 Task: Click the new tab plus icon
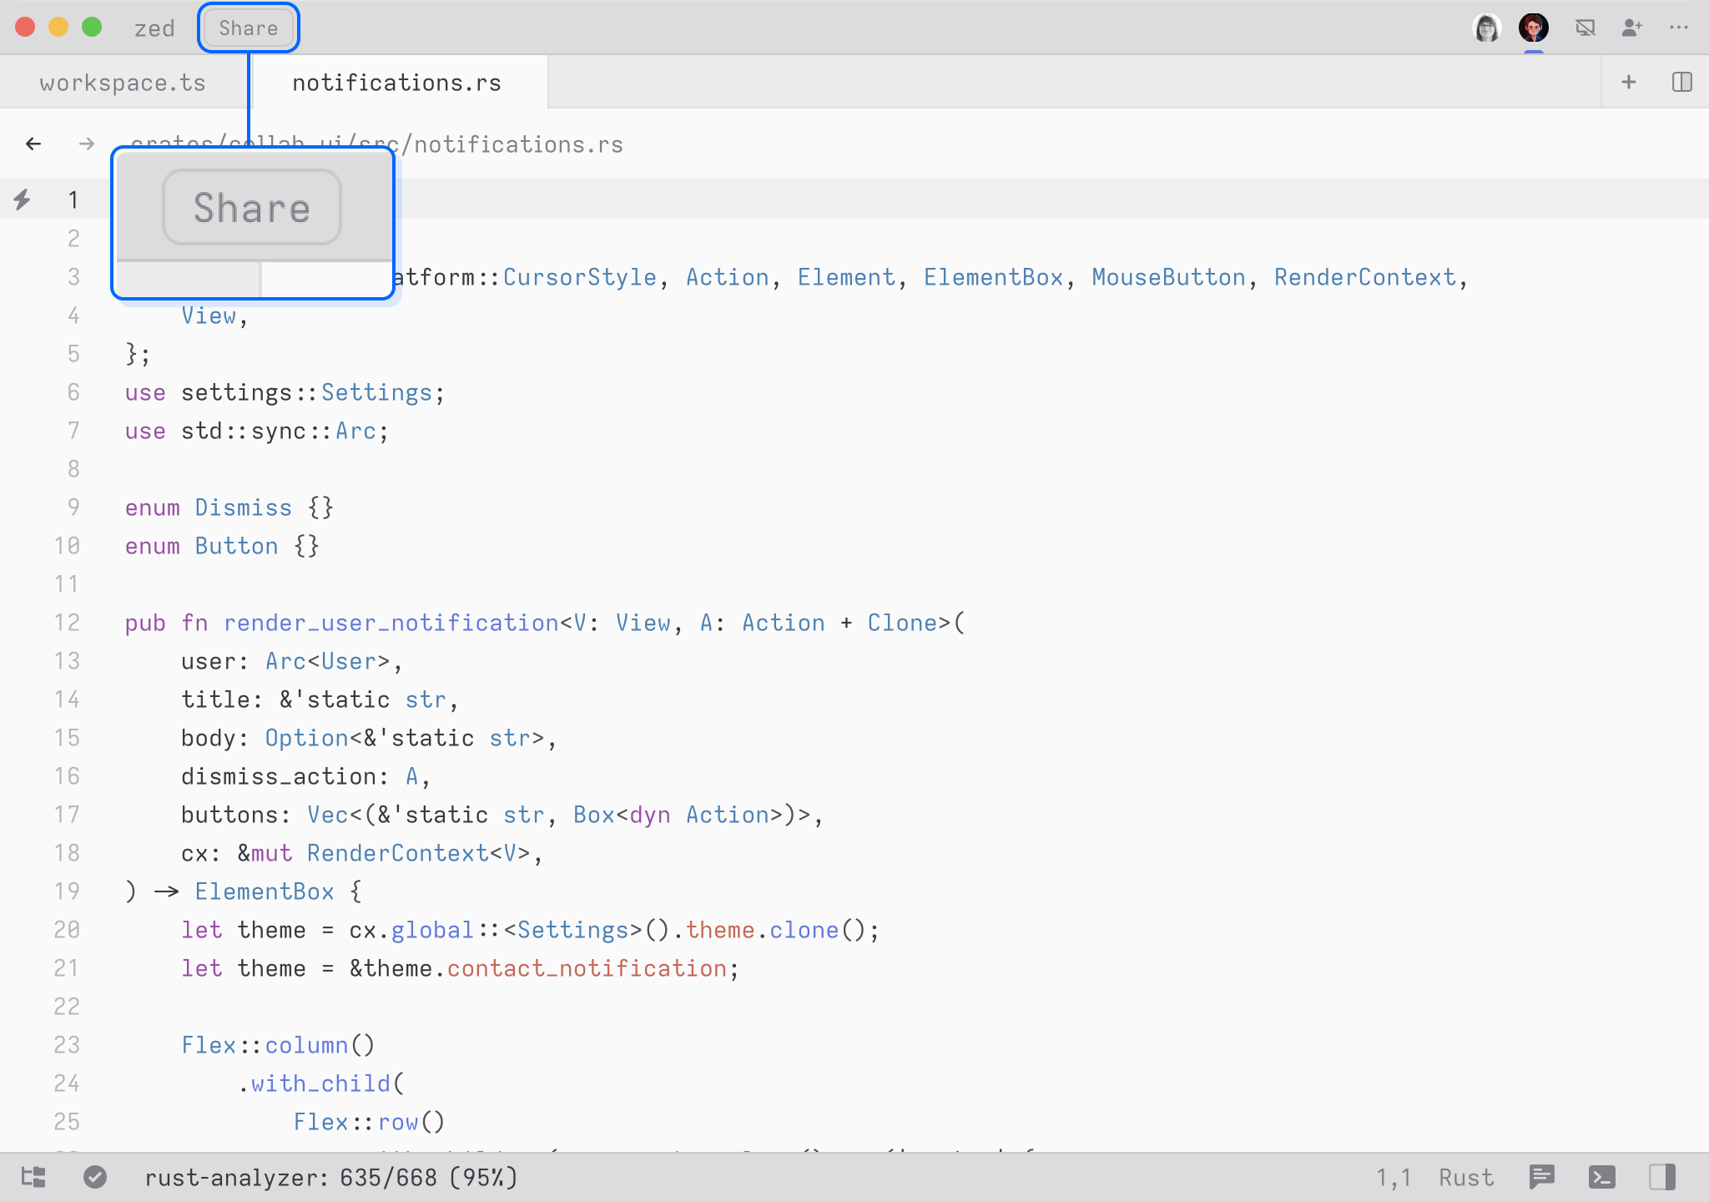click(x=1628, y=82)
